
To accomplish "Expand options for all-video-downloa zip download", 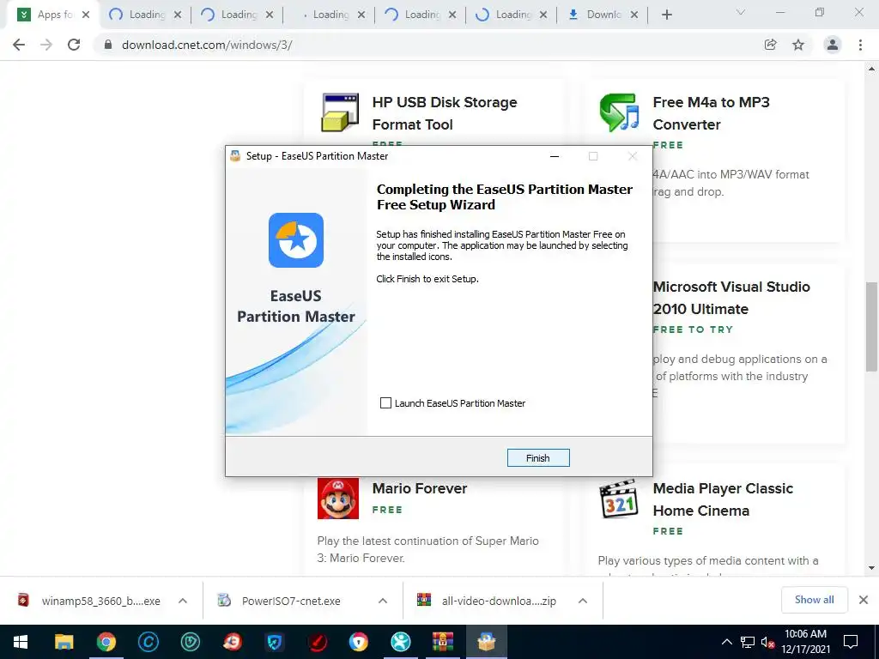I will [583, 601].
